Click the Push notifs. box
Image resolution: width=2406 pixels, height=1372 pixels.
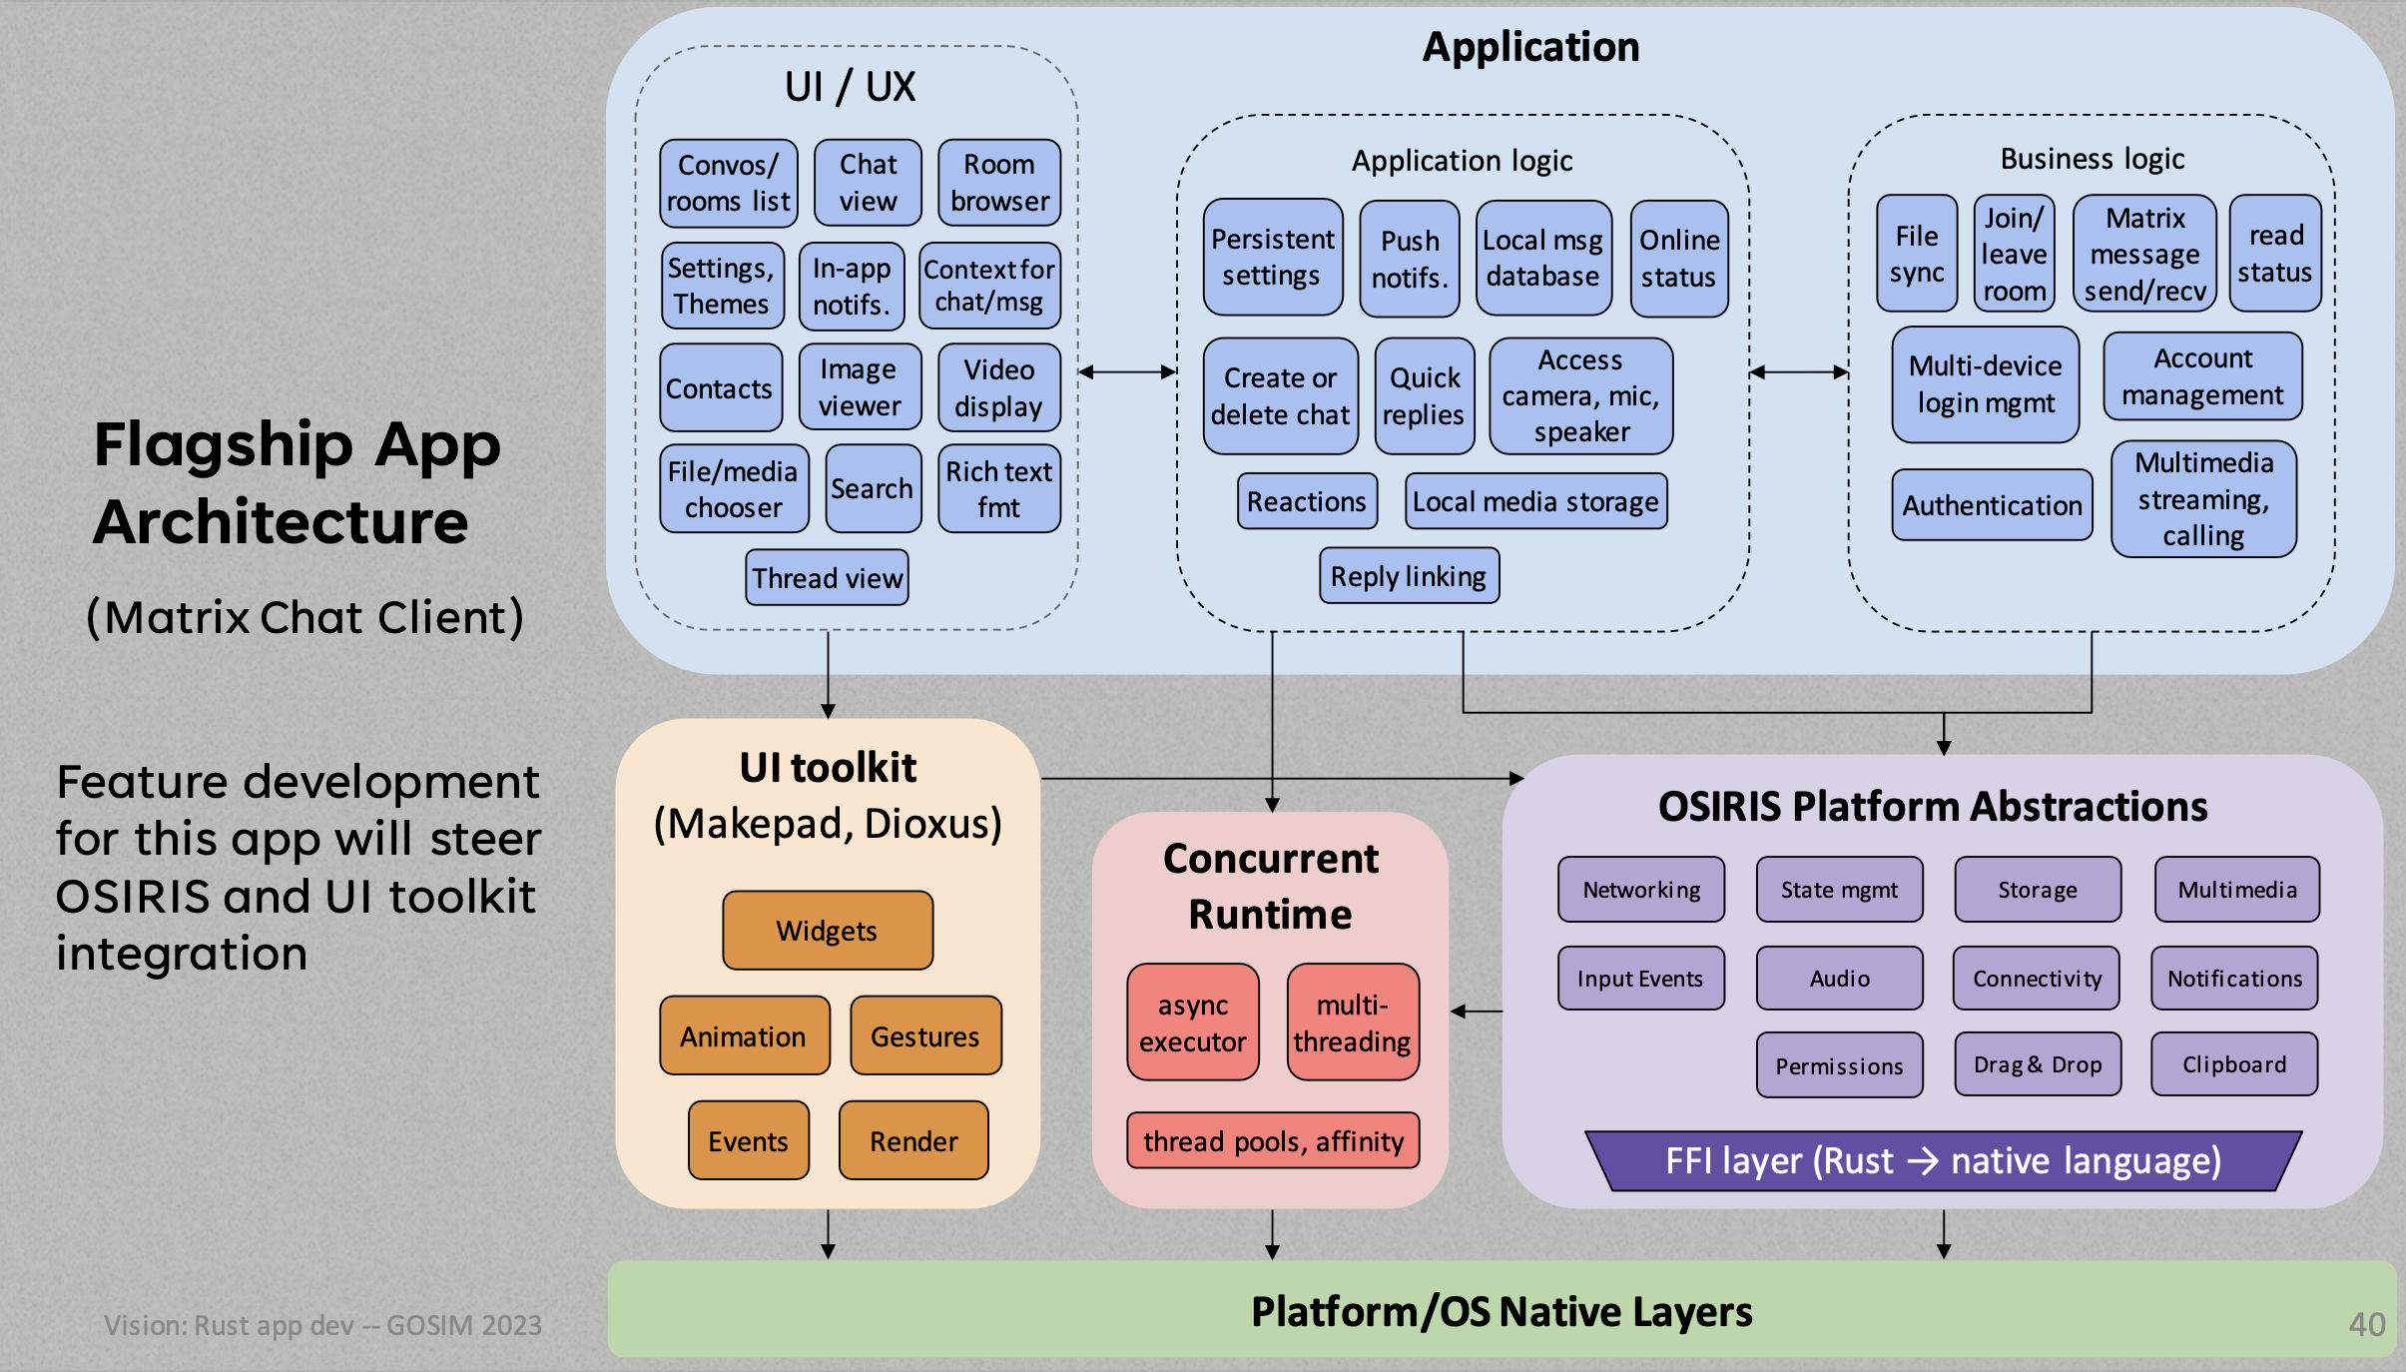click(1409, 259)
